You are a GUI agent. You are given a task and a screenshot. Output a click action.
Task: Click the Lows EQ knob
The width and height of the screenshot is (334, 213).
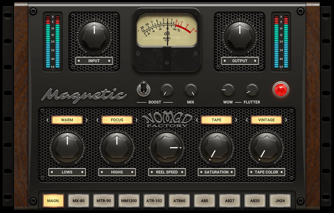tap(67, 146)
